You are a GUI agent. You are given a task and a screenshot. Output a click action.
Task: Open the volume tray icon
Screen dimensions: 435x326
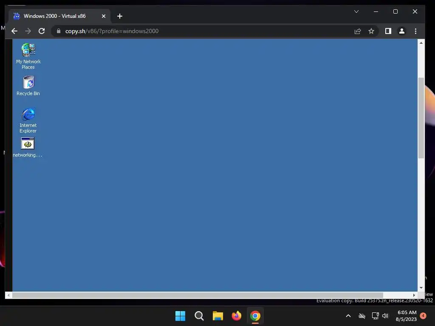coord(385,316)
